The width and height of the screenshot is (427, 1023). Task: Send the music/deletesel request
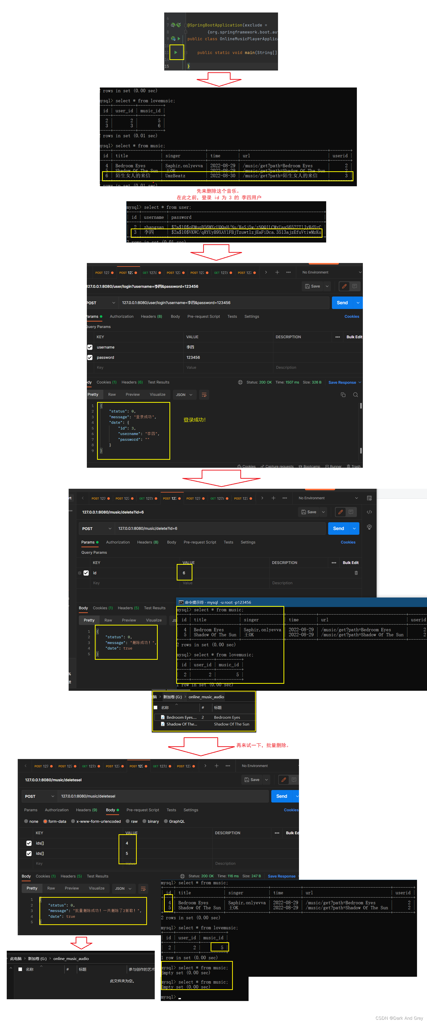(282, 796)
